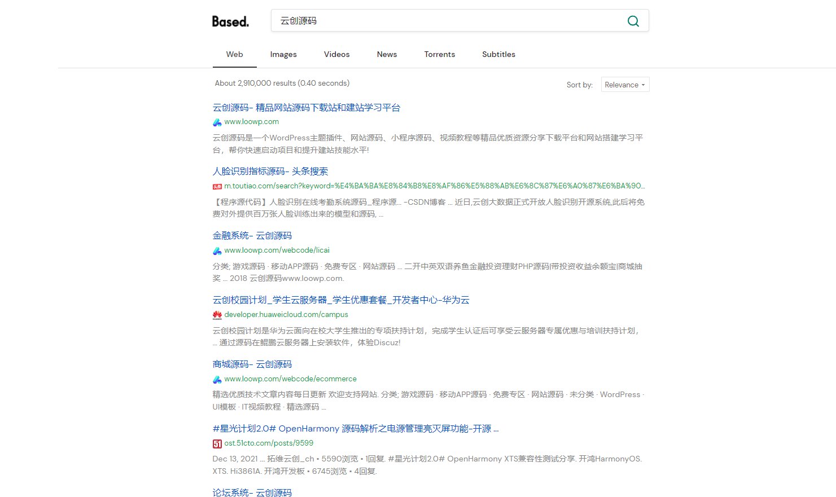This screenshot has height=497, width=836.
Task: Click the snippet starting 分类; 游戏源码
Action: pos(427,272)
